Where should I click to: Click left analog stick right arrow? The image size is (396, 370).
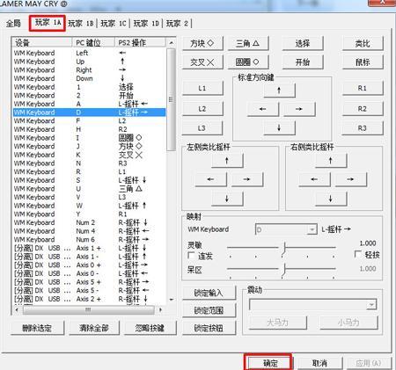click(x=247, y=179)
